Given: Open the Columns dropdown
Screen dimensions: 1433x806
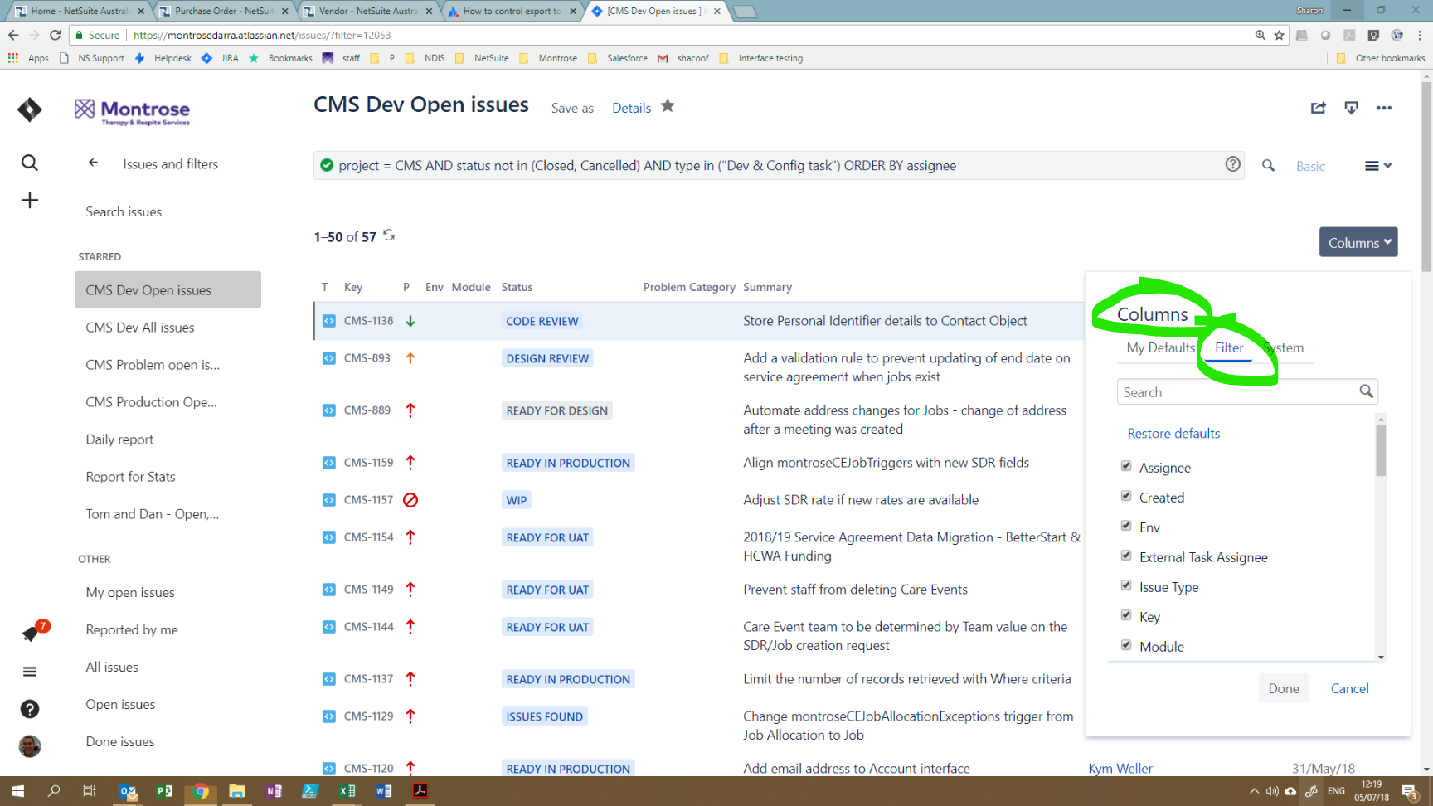Looking at the screenshot, I should (1358, 242).
